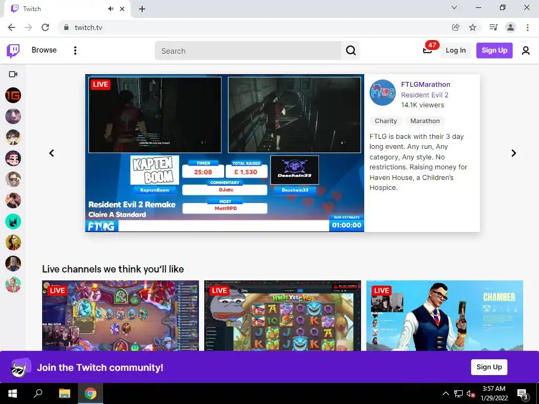Screen dimensions: 539x404
Task: Open a new browser tab
Action: (x=142, y=9)
